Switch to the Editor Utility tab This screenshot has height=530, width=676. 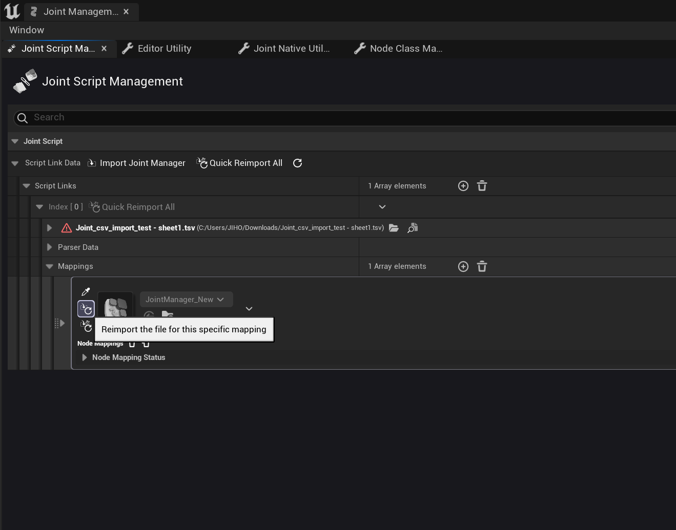pos(164,49)
